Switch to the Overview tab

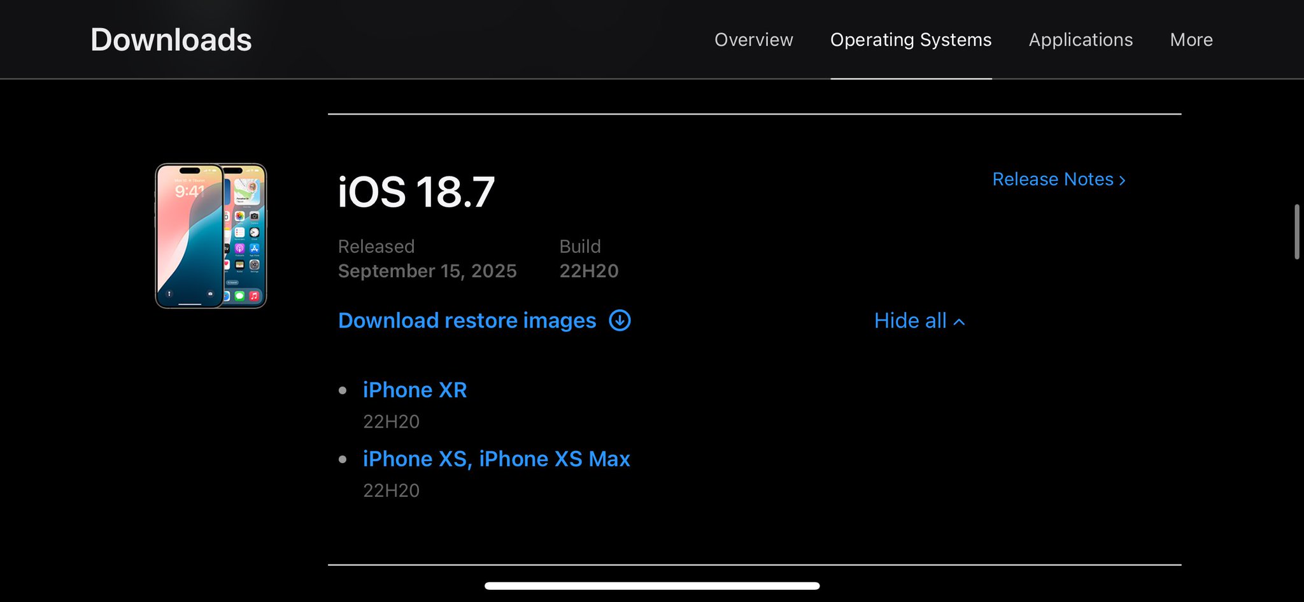753,39
